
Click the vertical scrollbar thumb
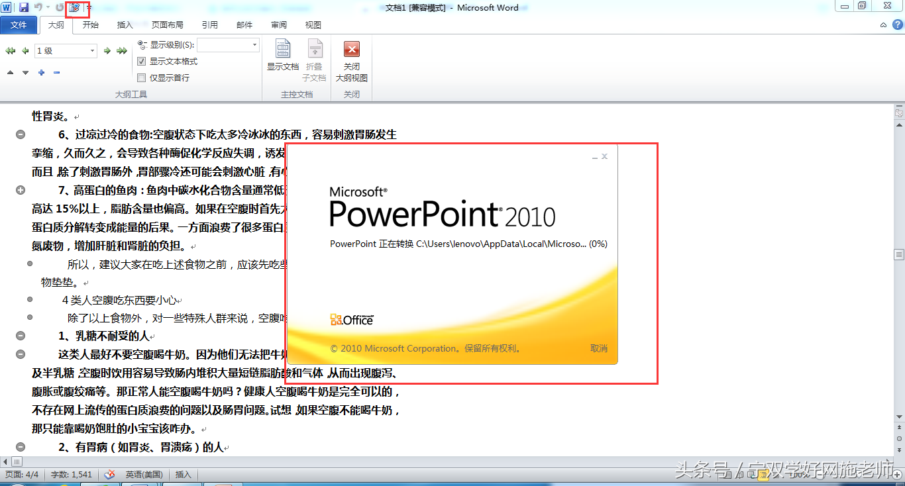tap(899, 254)
